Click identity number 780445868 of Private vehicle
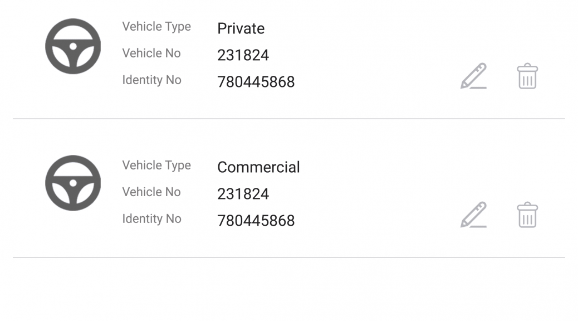The height and width of the screenshot is (321, 578). pyautogui.click(x=256, y=82)
